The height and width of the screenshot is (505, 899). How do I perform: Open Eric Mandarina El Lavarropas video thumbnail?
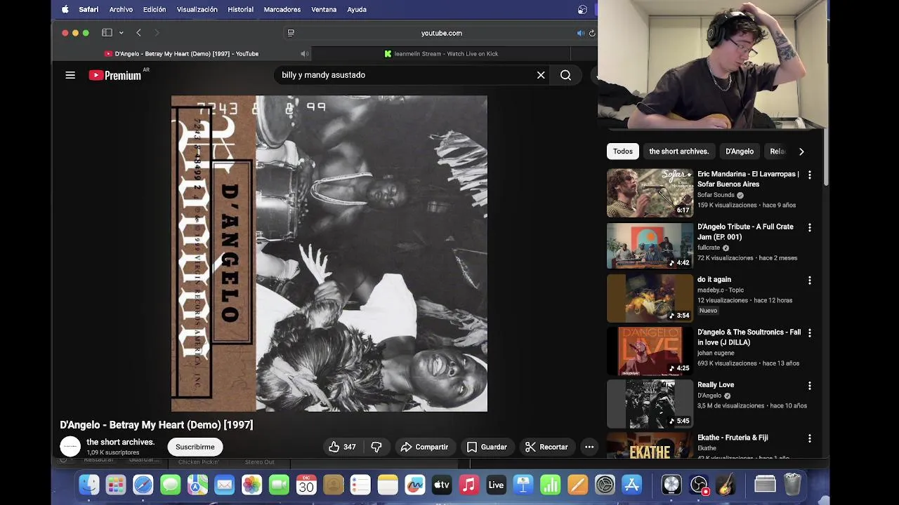(650, 193)
